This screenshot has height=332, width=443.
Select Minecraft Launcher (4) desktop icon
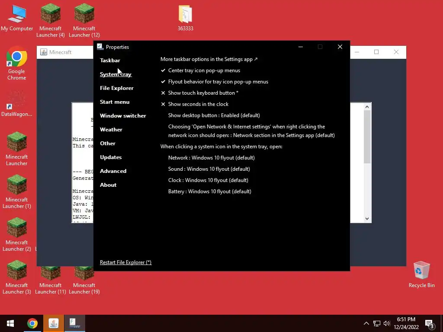pyautogui.click(x=50, y=20)
